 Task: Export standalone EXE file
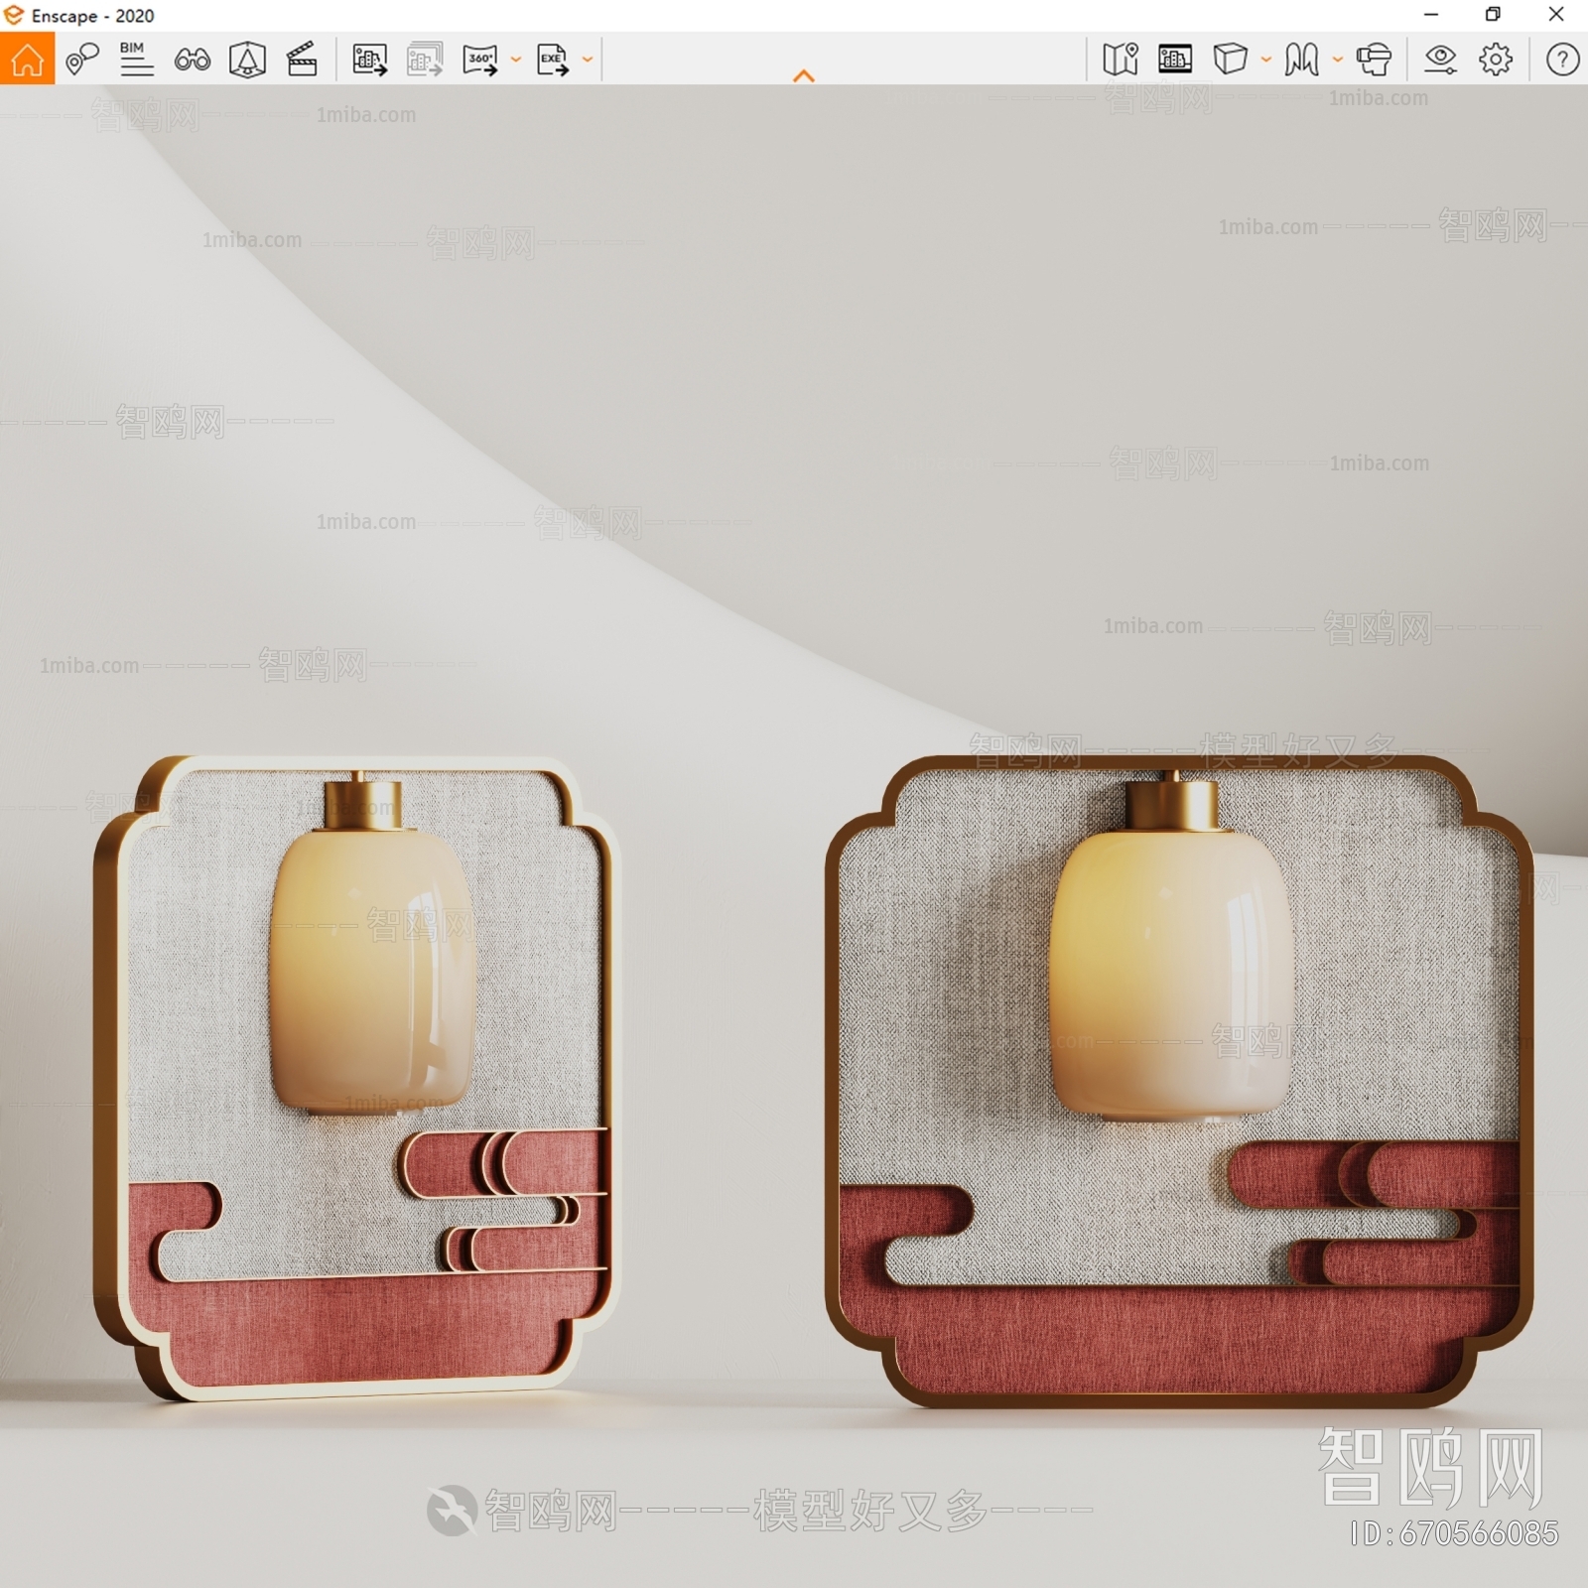553,60
